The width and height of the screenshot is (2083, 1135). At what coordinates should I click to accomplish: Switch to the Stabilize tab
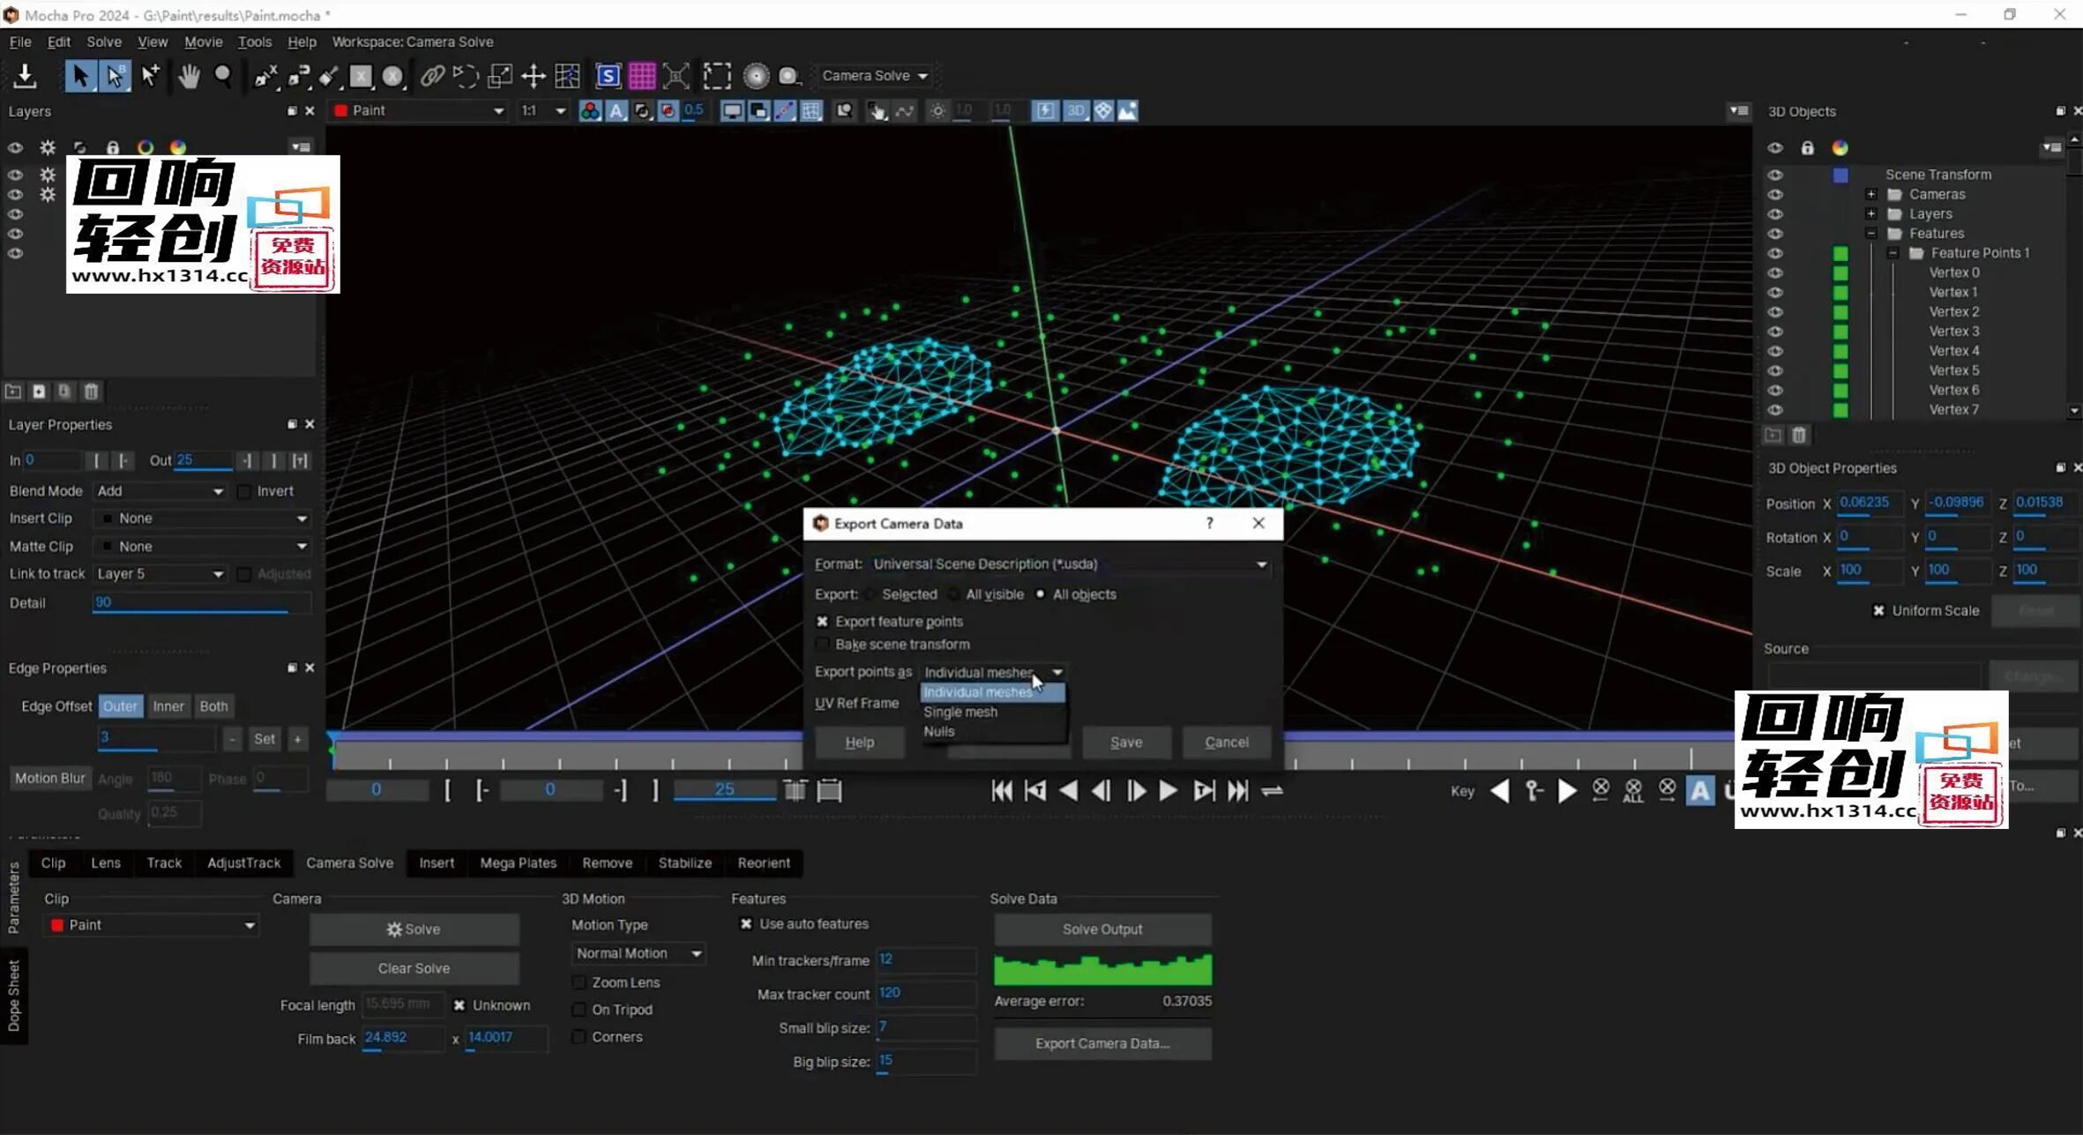pos(684,862)
